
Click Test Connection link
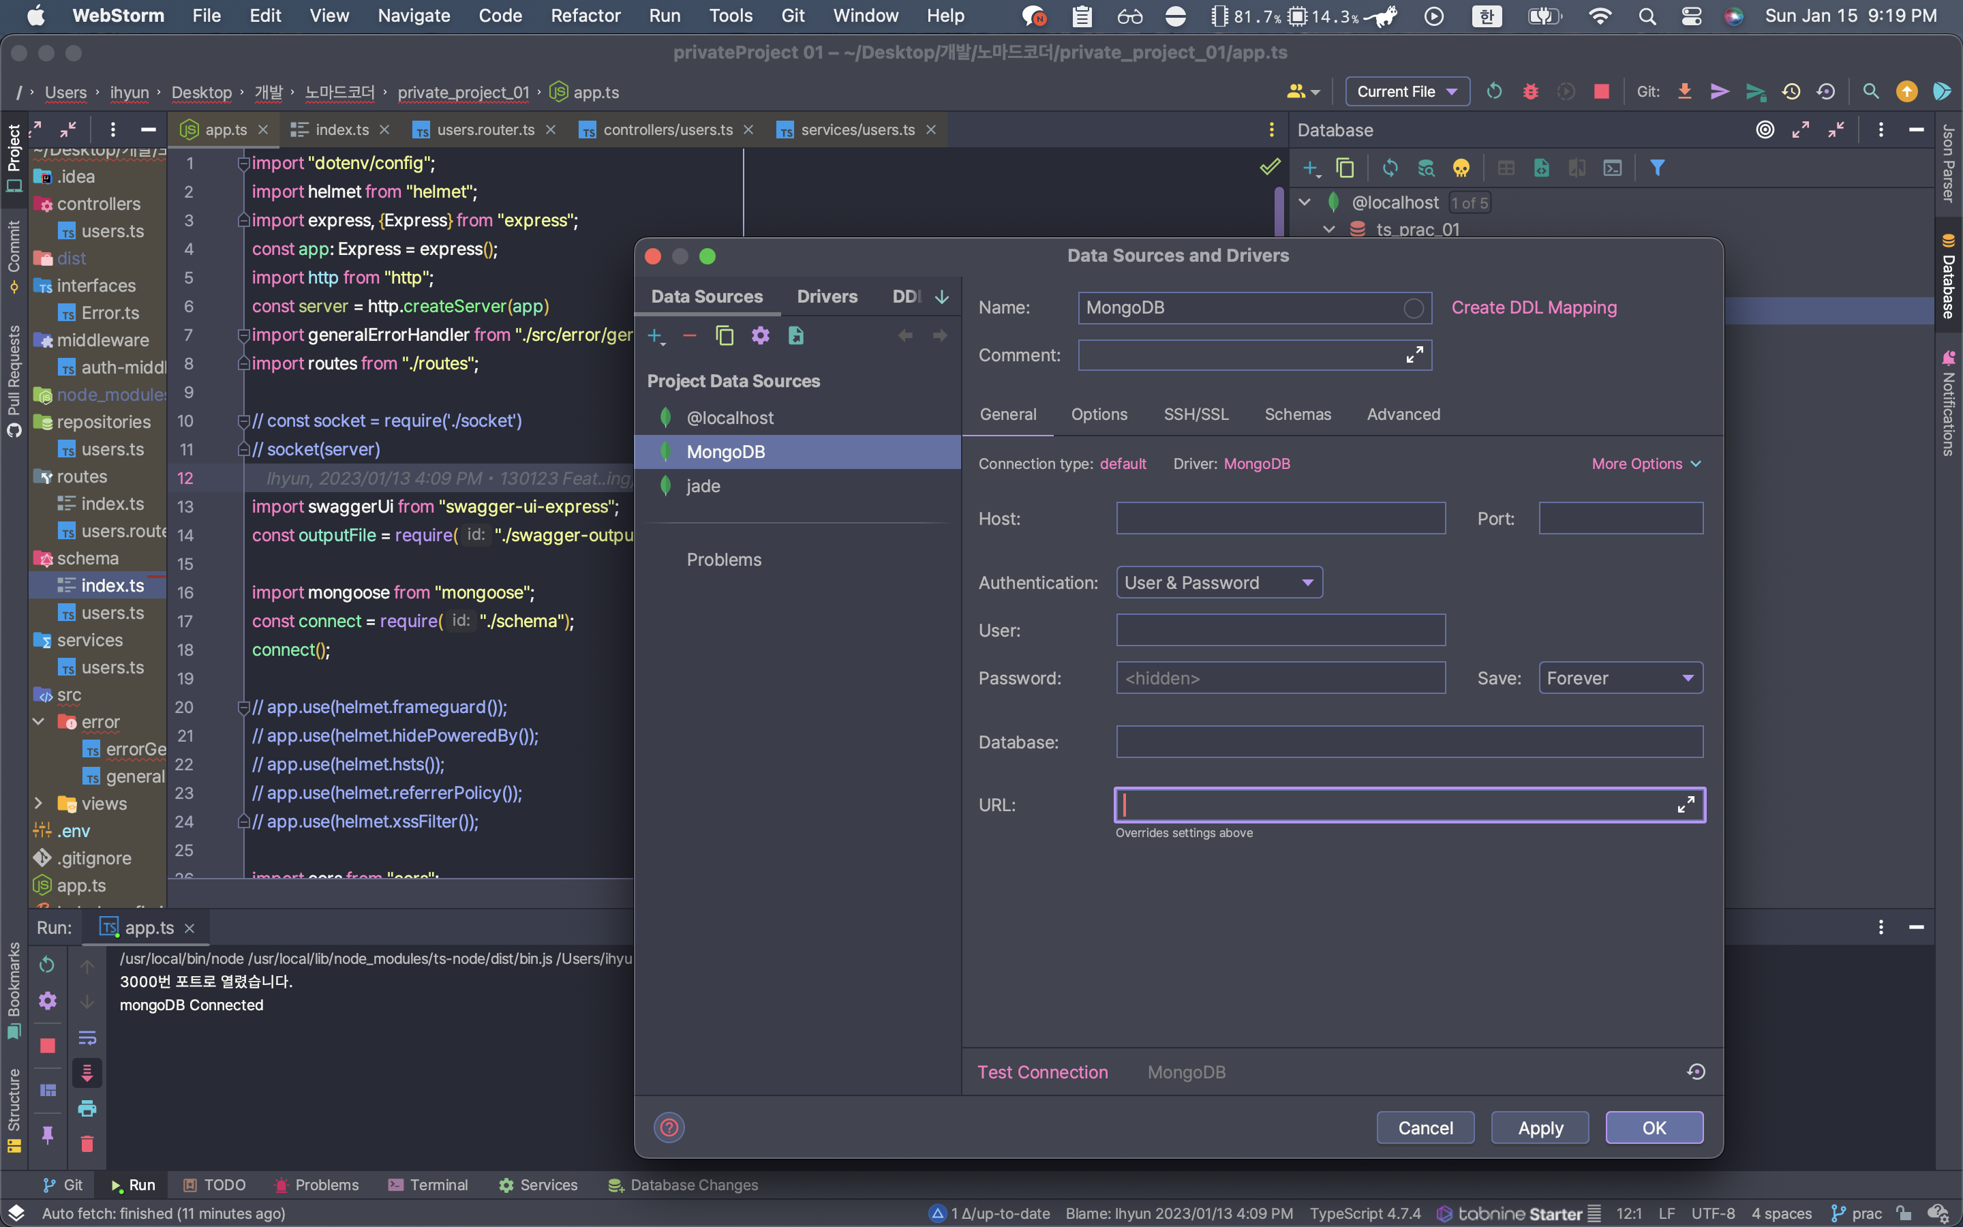[1042, 1072]
